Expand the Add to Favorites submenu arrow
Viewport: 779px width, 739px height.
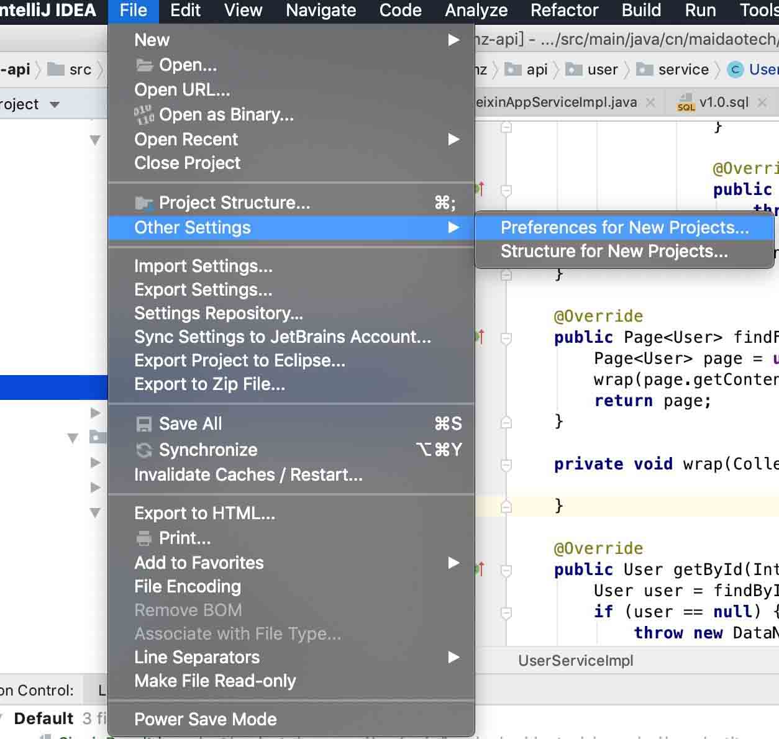click(x=454, y=563)
